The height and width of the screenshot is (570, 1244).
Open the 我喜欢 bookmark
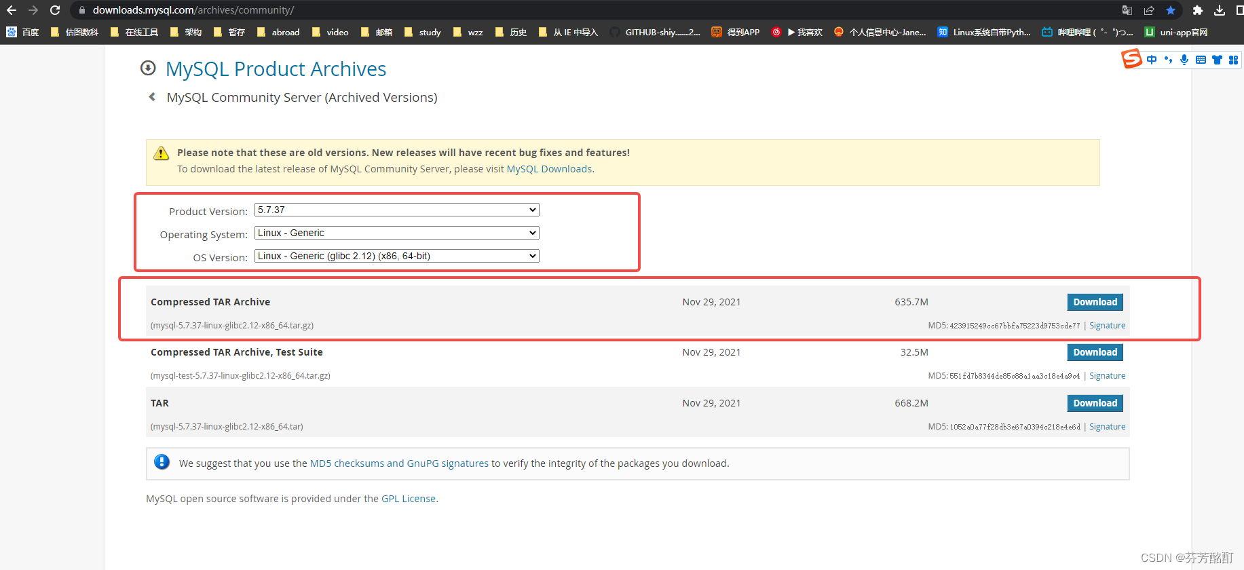coord(797,32)
